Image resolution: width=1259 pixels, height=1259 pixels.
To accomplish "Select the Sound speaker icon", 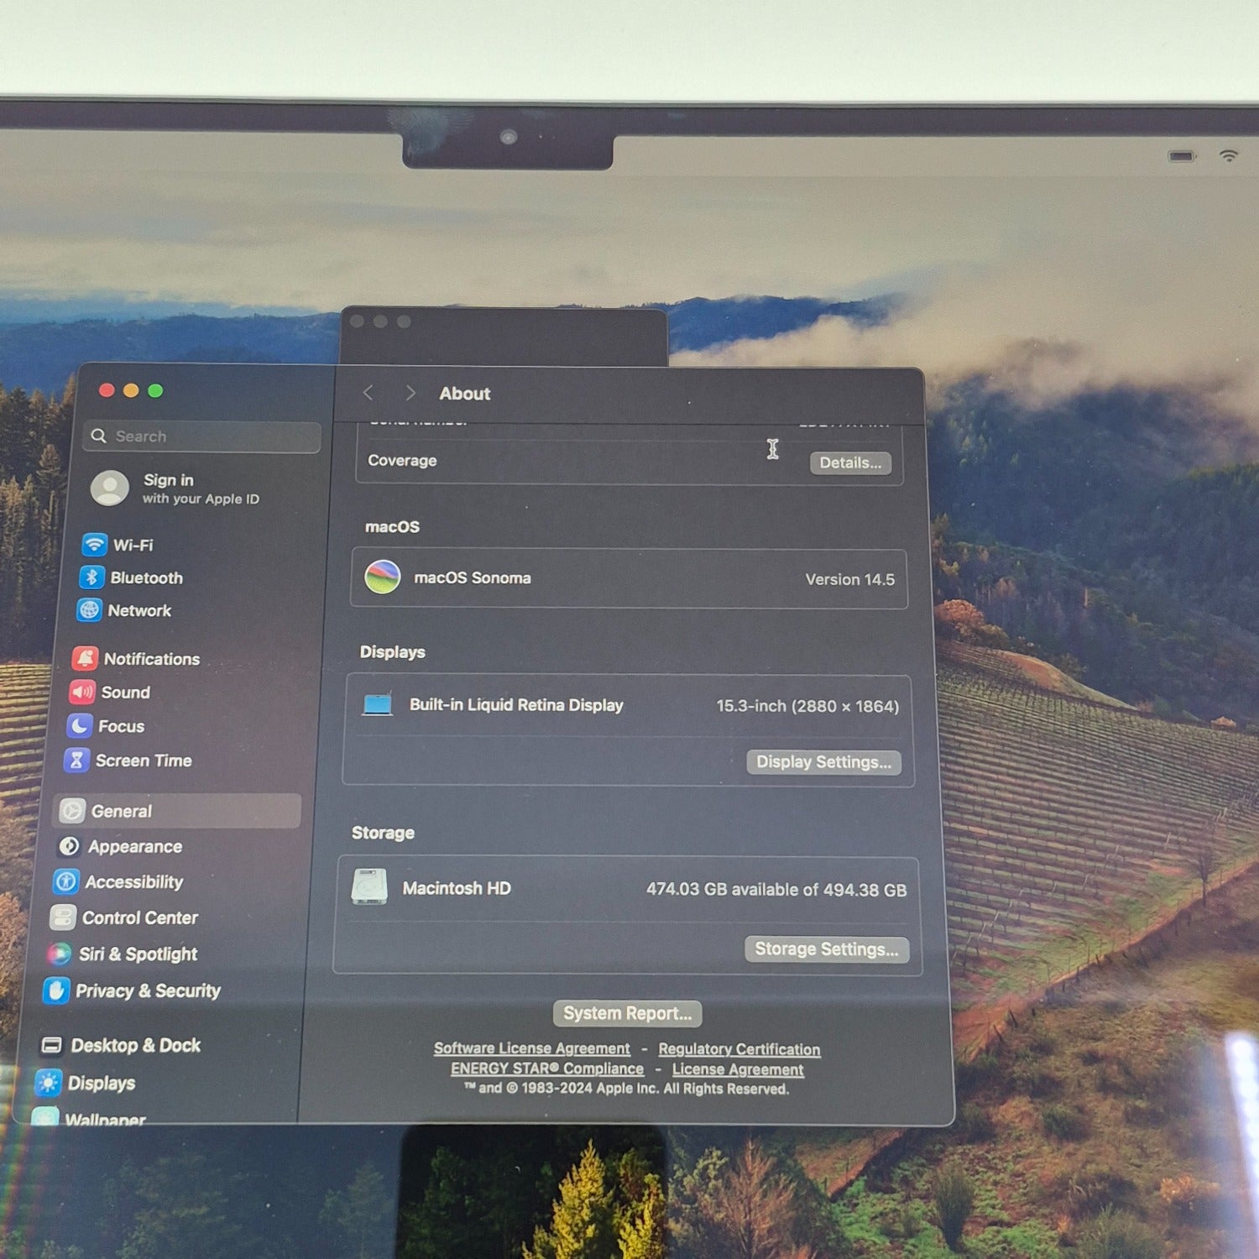I will [x=82, y=692].
